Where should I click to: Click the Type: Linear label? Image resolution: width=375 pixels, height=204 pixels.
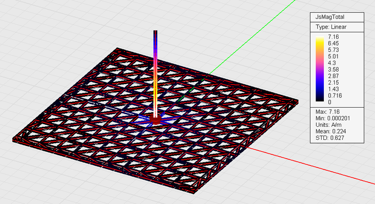[331, 27]
